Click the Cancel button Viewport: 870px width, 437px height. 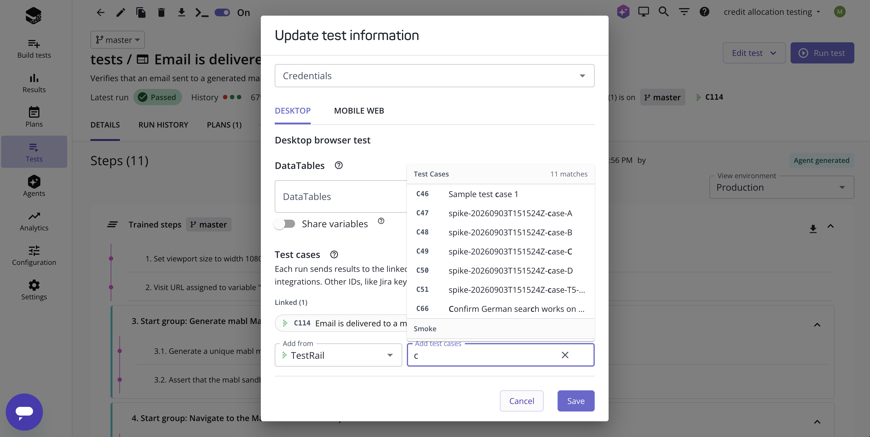tap(521, 401)
